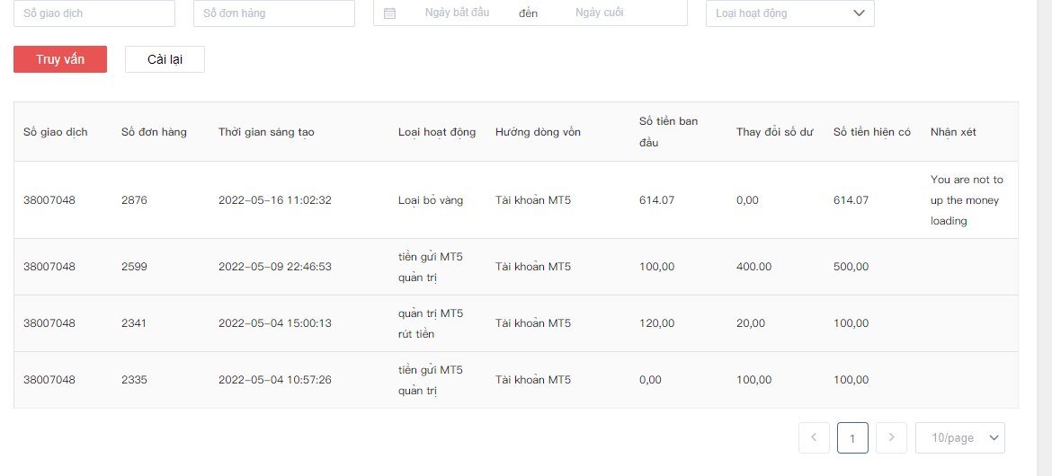Open the Loại hoạt động dropdown

pyautogui.click(x=789, y=13)
